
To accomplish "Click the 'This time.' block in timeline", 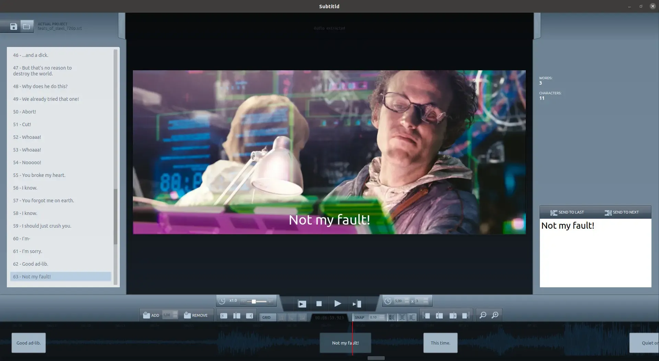I will [x=440, y=343].
